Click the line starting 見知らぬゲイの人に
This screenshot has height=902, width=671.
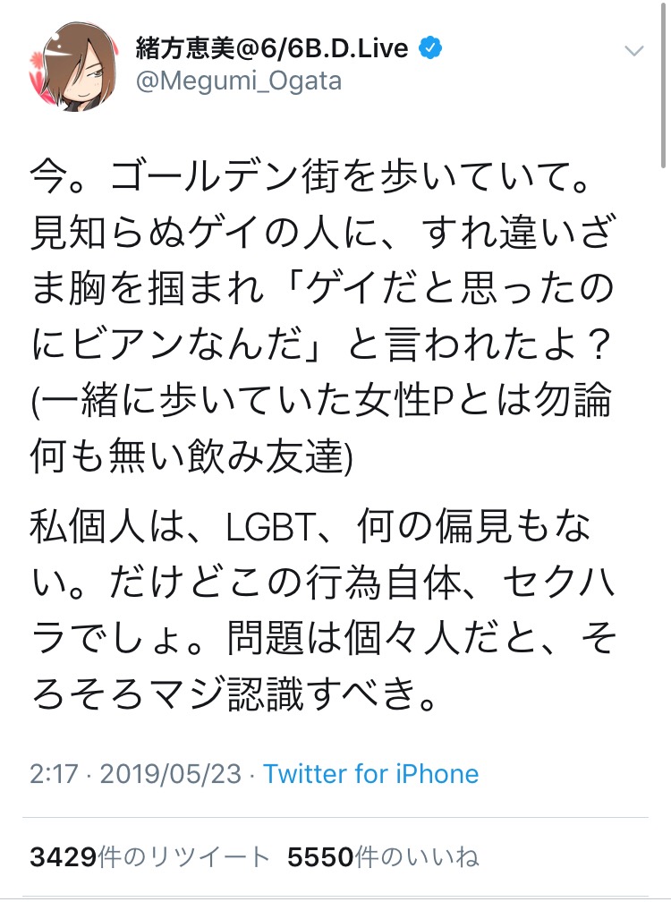323,233
